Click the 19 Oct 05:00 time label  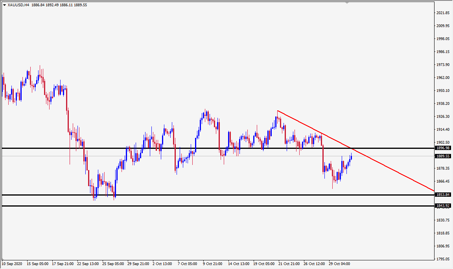(x=264, y=264)
